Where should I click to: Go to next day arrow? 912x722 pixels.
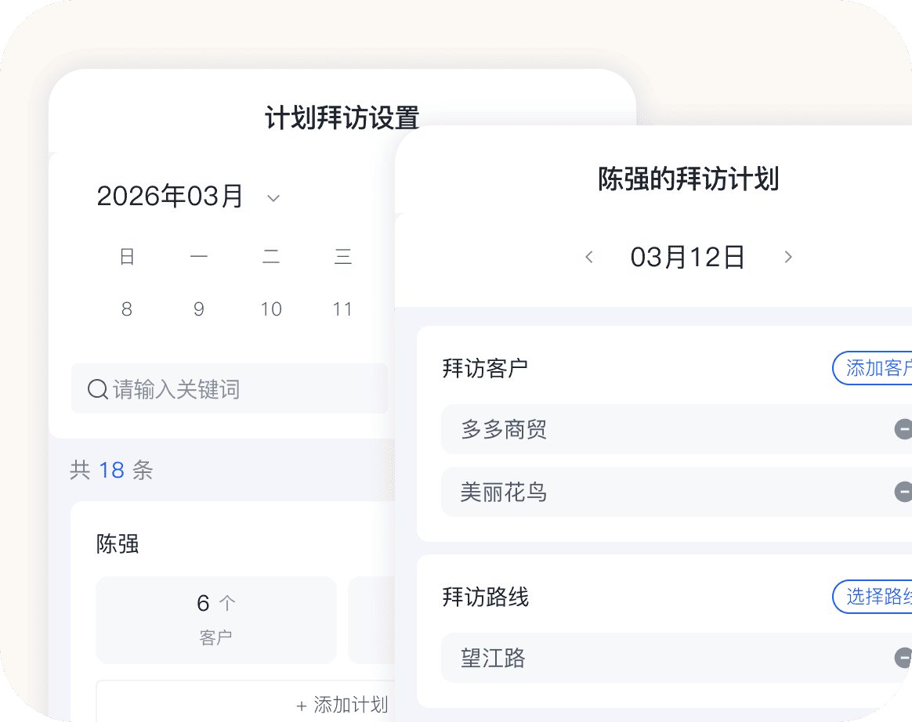coord(788,257)
